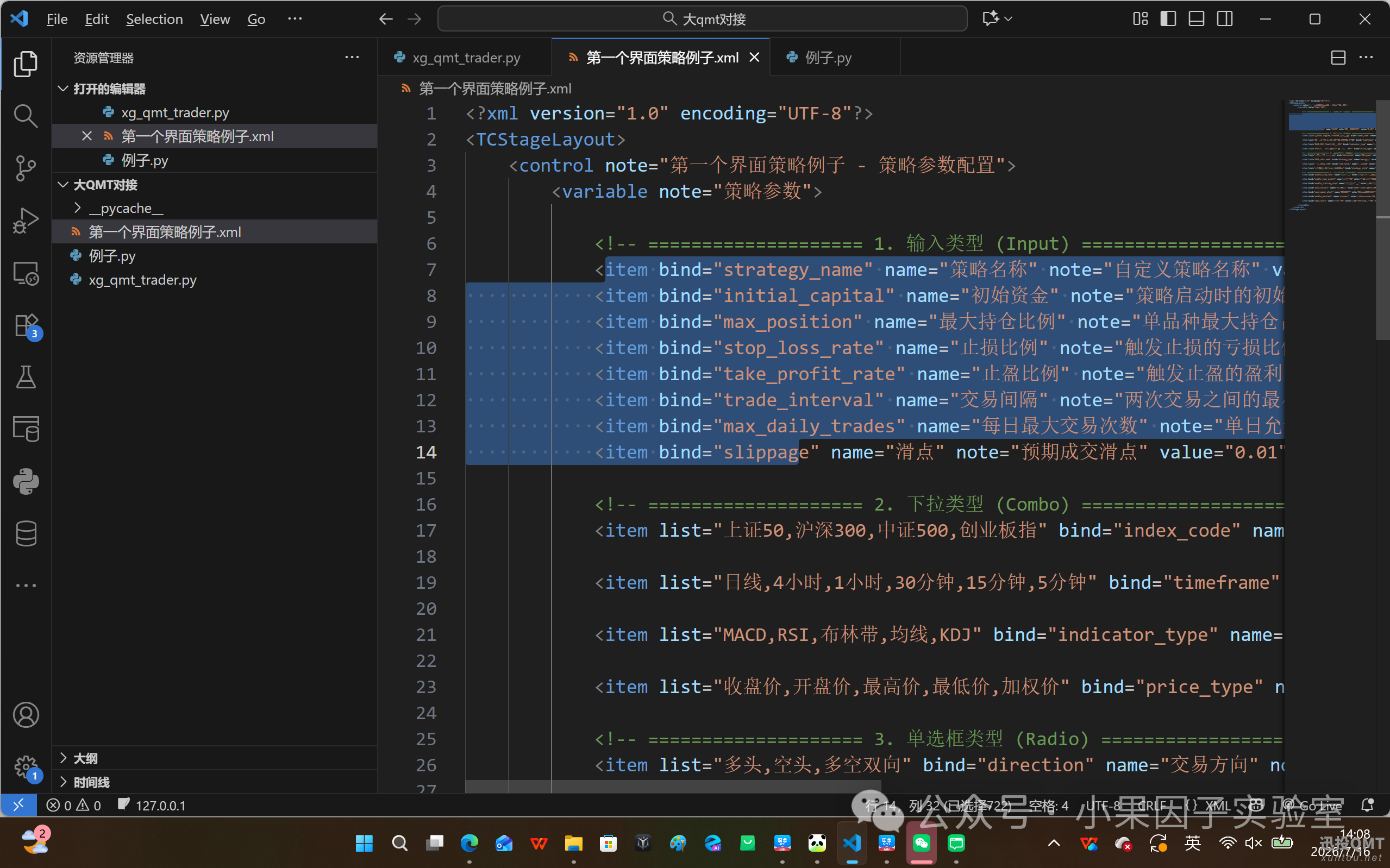This screenshot has width=1390, height=868.
Task: Change the 空格: 4 indentation setting
Action: (x=1048, y=806)
